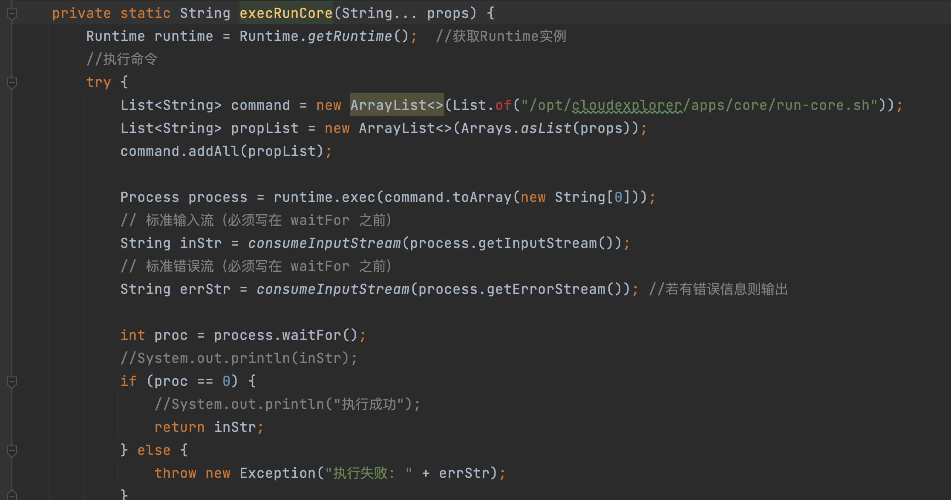Click the execRunCore method name
This screenshot has height=500, width=951.
(286, 13)
